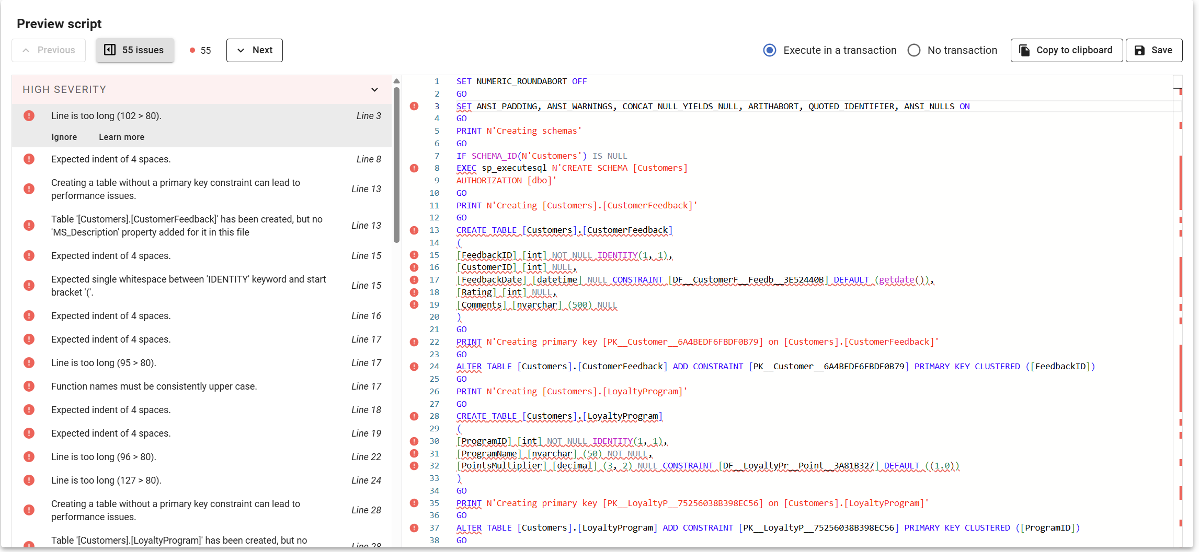Select the 'No transaction' radio option
Screen dimensions: 1199x552
click(x=914, y=50)
